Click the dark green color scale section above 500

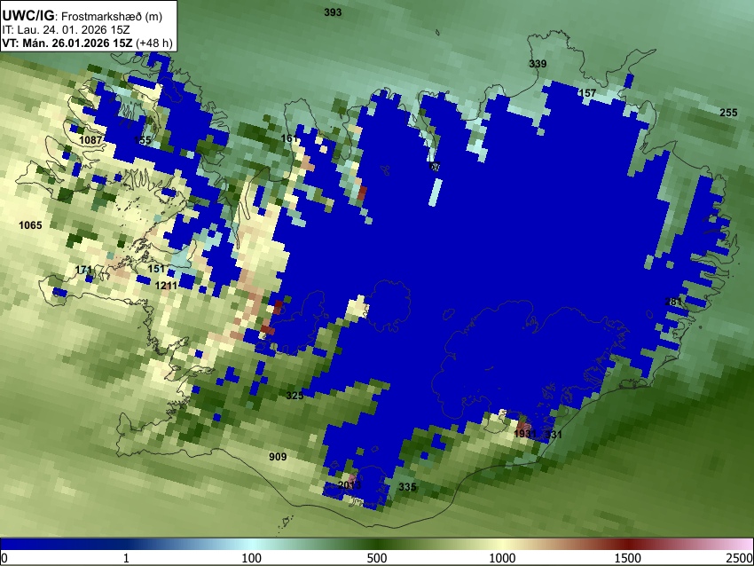(x=377, y=544)
